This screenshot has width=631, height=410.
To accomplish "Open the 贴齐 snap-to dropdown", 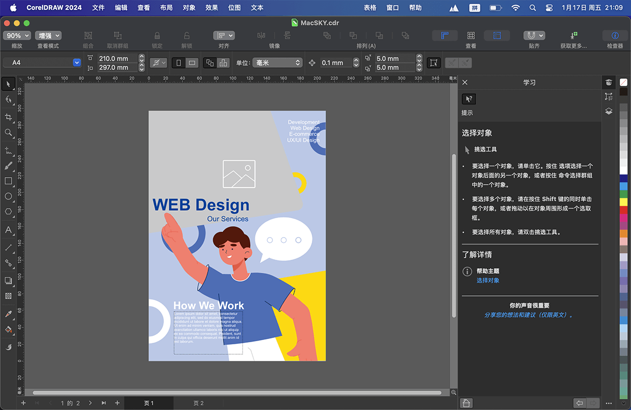I will coord(534,36).
